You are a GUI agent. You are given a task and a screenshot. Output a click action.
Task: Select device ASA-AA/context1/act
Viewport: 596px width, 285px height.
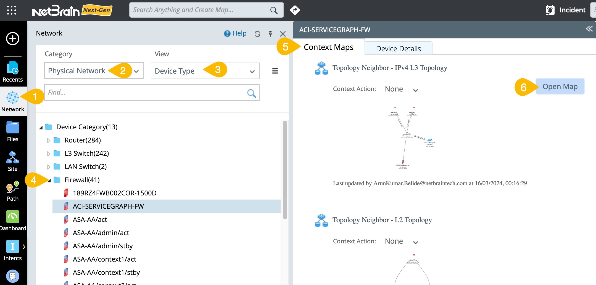point(104,259)
